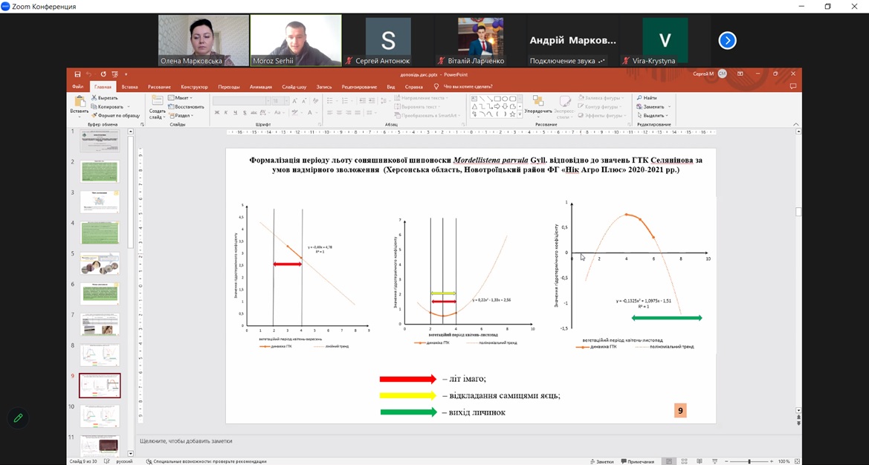The height and width of the screenshot is (465, 869).
Task: Start slideshow from quick access toolbar icon
Action: [x=114, y=74]
